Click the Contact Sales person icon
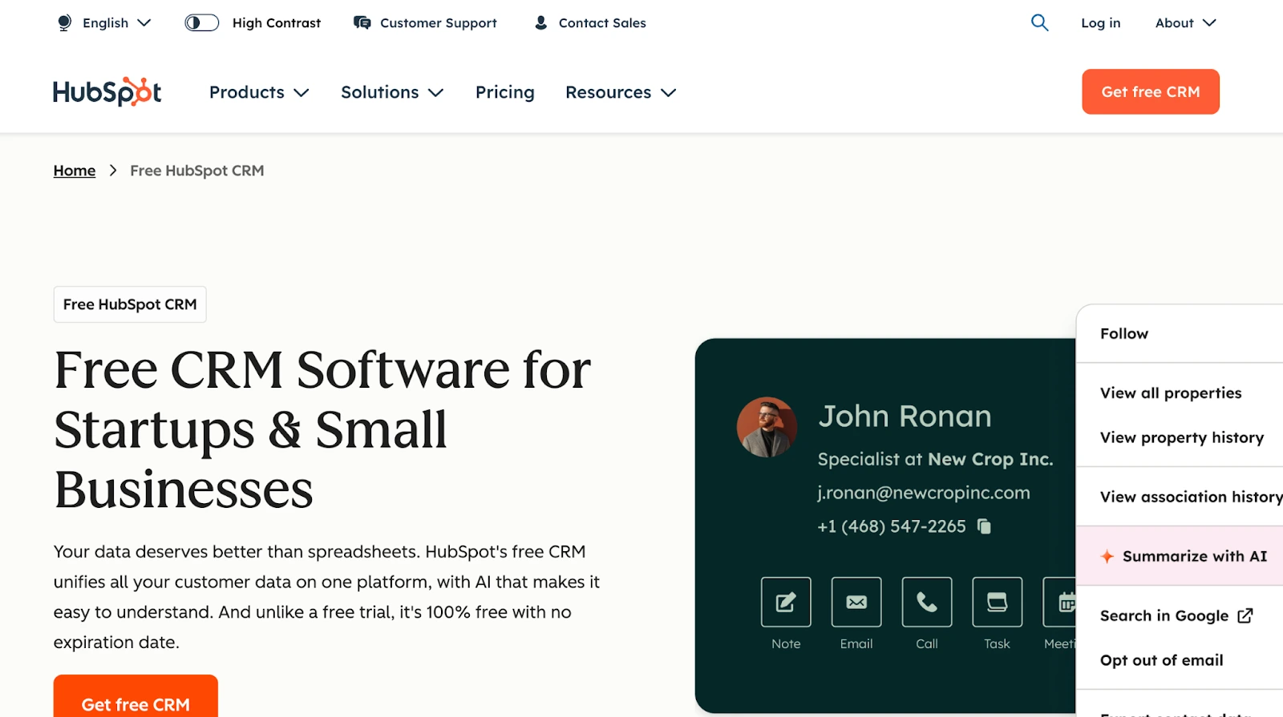This screenshot has height=717, width=1283. click(x=541, y=22)
